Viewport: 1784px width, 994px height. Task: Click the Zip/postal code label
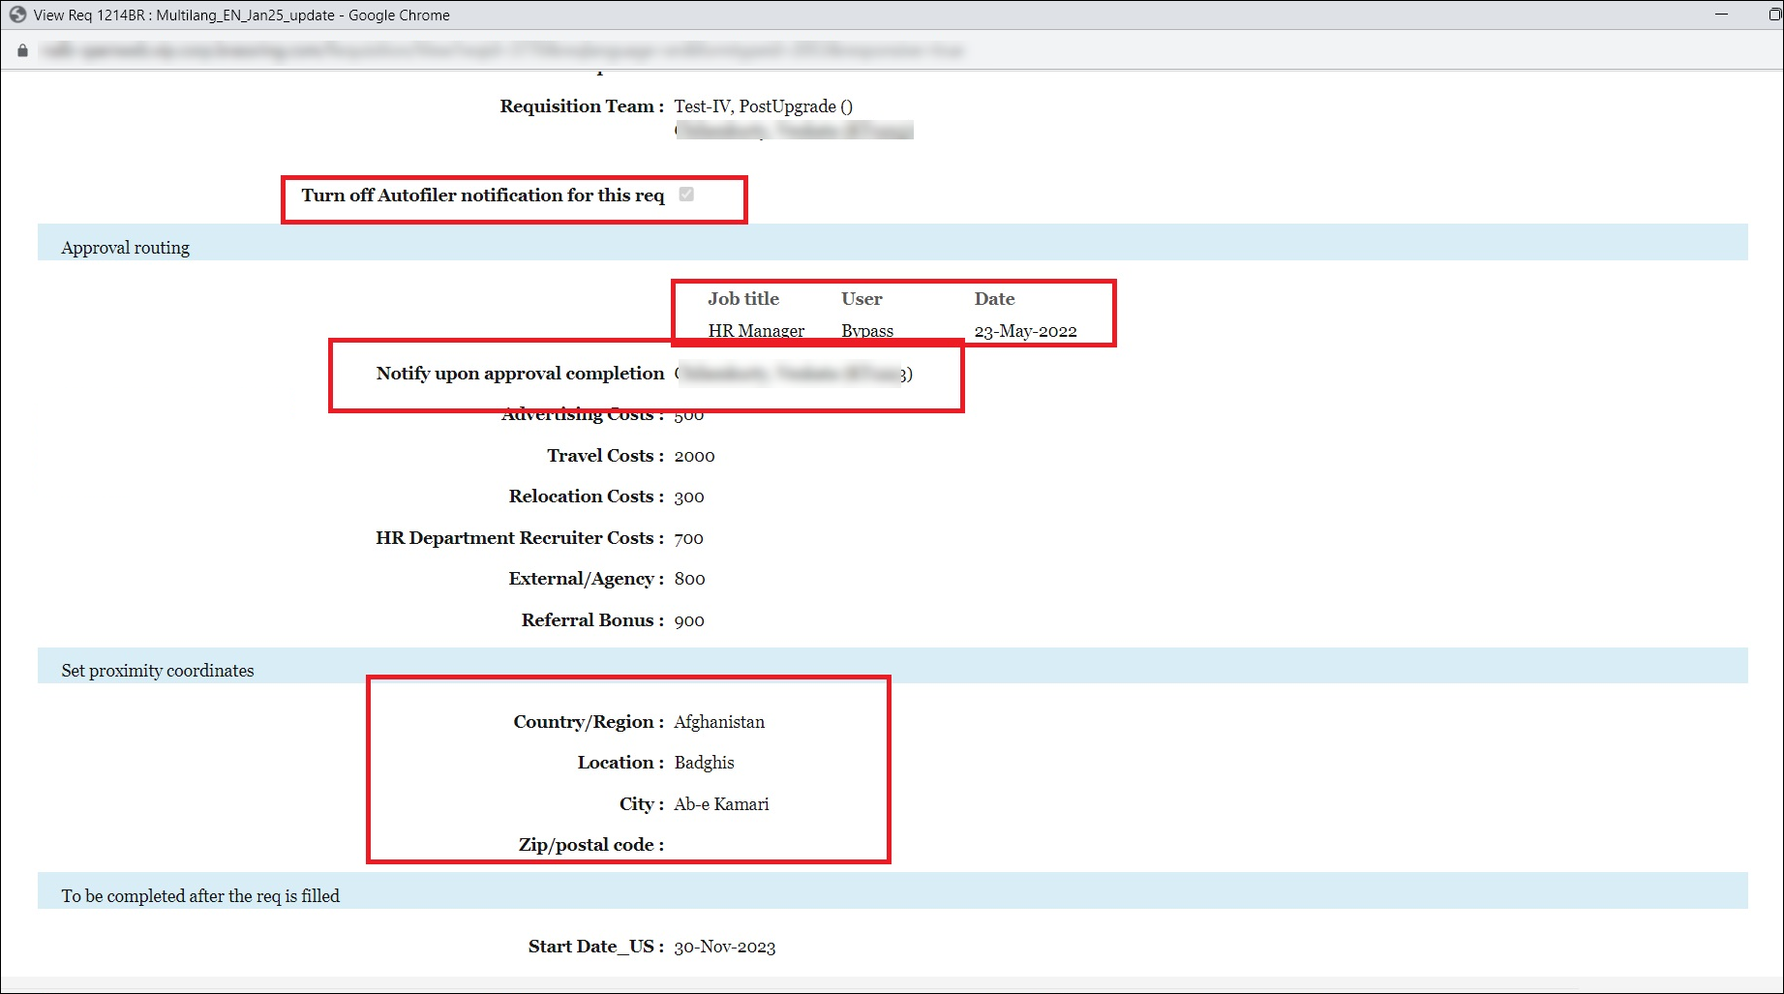[591, 845]
